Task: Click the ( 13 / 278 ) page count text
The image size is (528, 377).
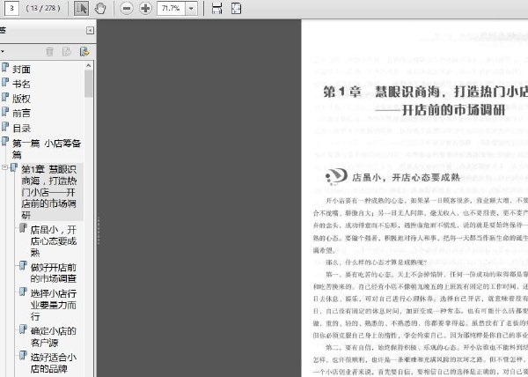Action: (x=43, y=8)
